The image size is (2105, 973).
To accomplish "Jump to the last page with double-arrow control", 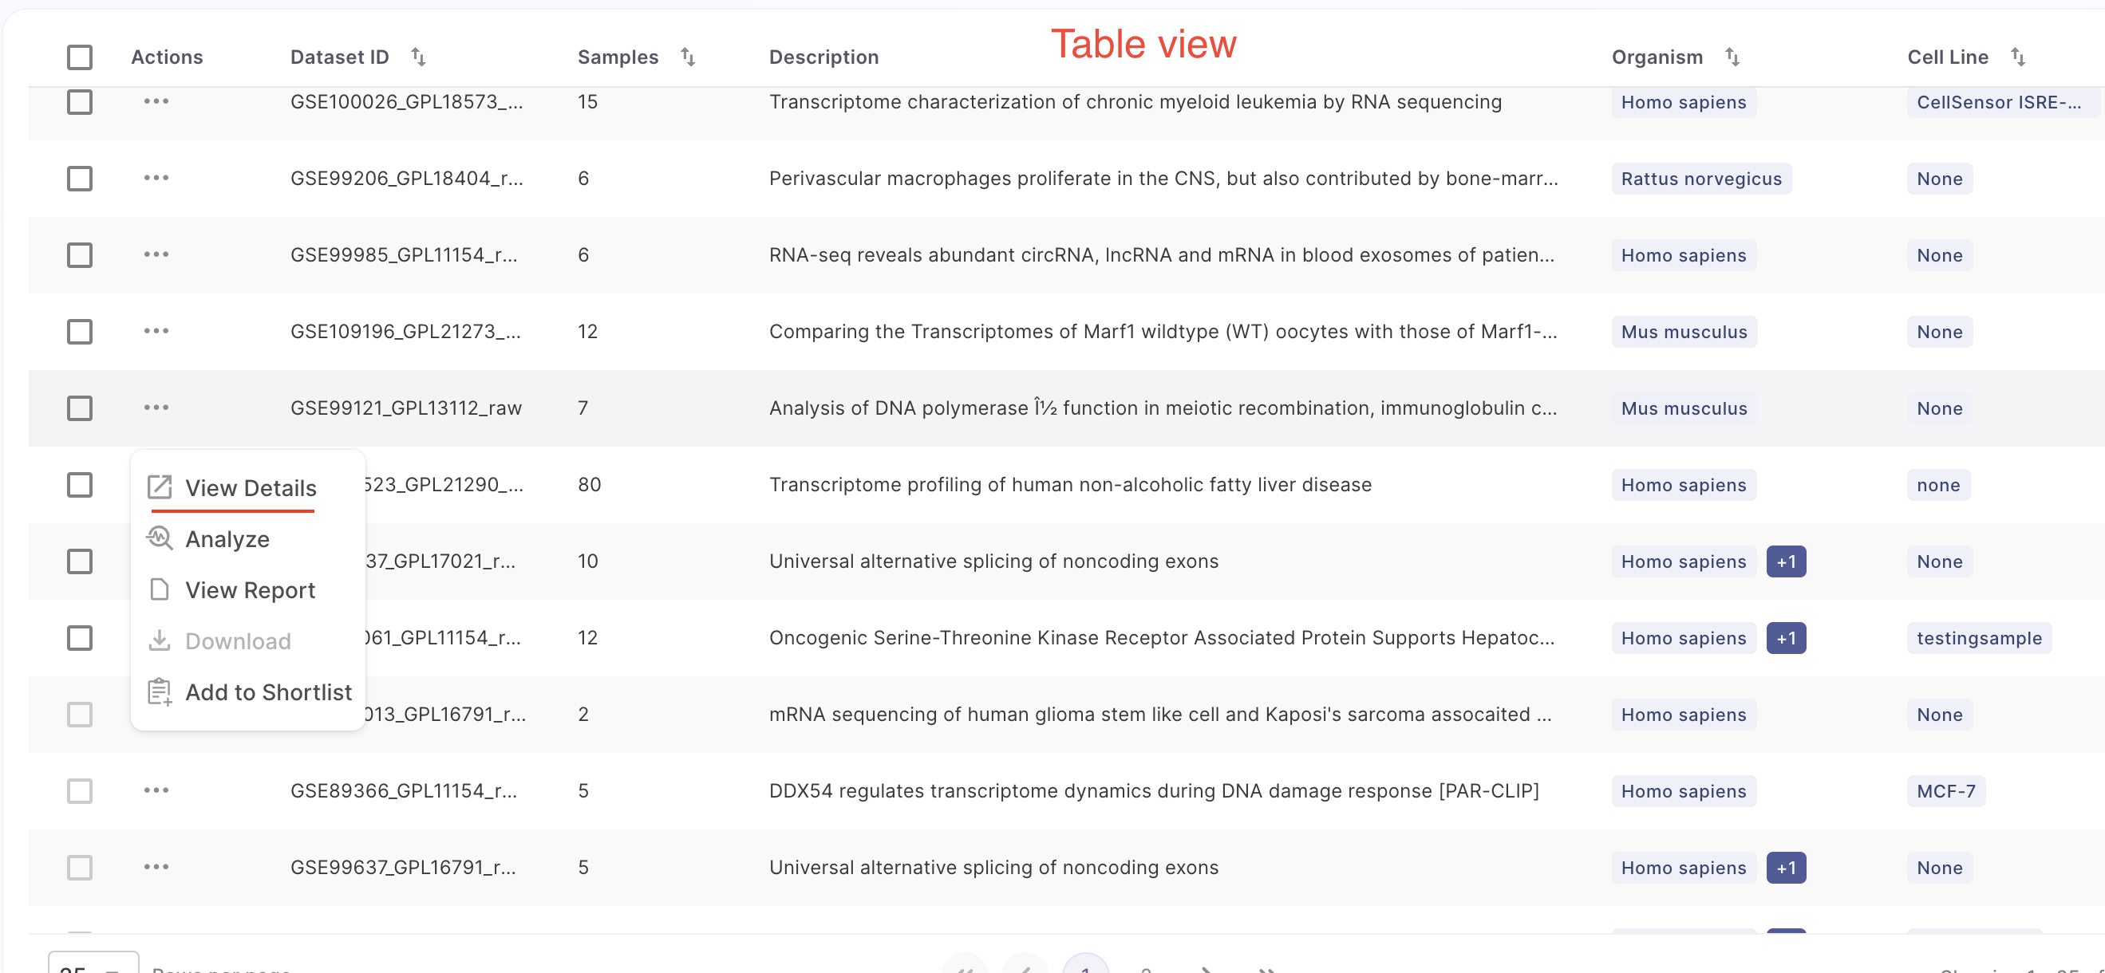I will pos(1269,969).
